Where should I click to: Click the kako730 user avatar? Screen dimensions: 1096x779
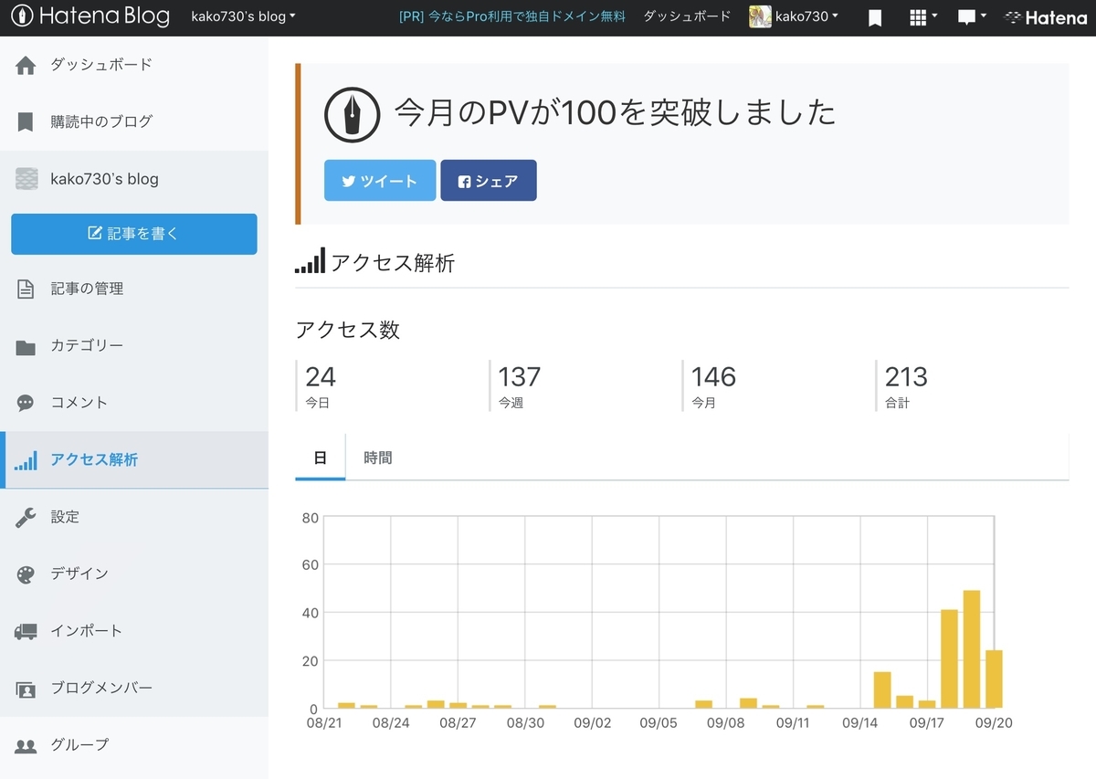coord(760,16)
